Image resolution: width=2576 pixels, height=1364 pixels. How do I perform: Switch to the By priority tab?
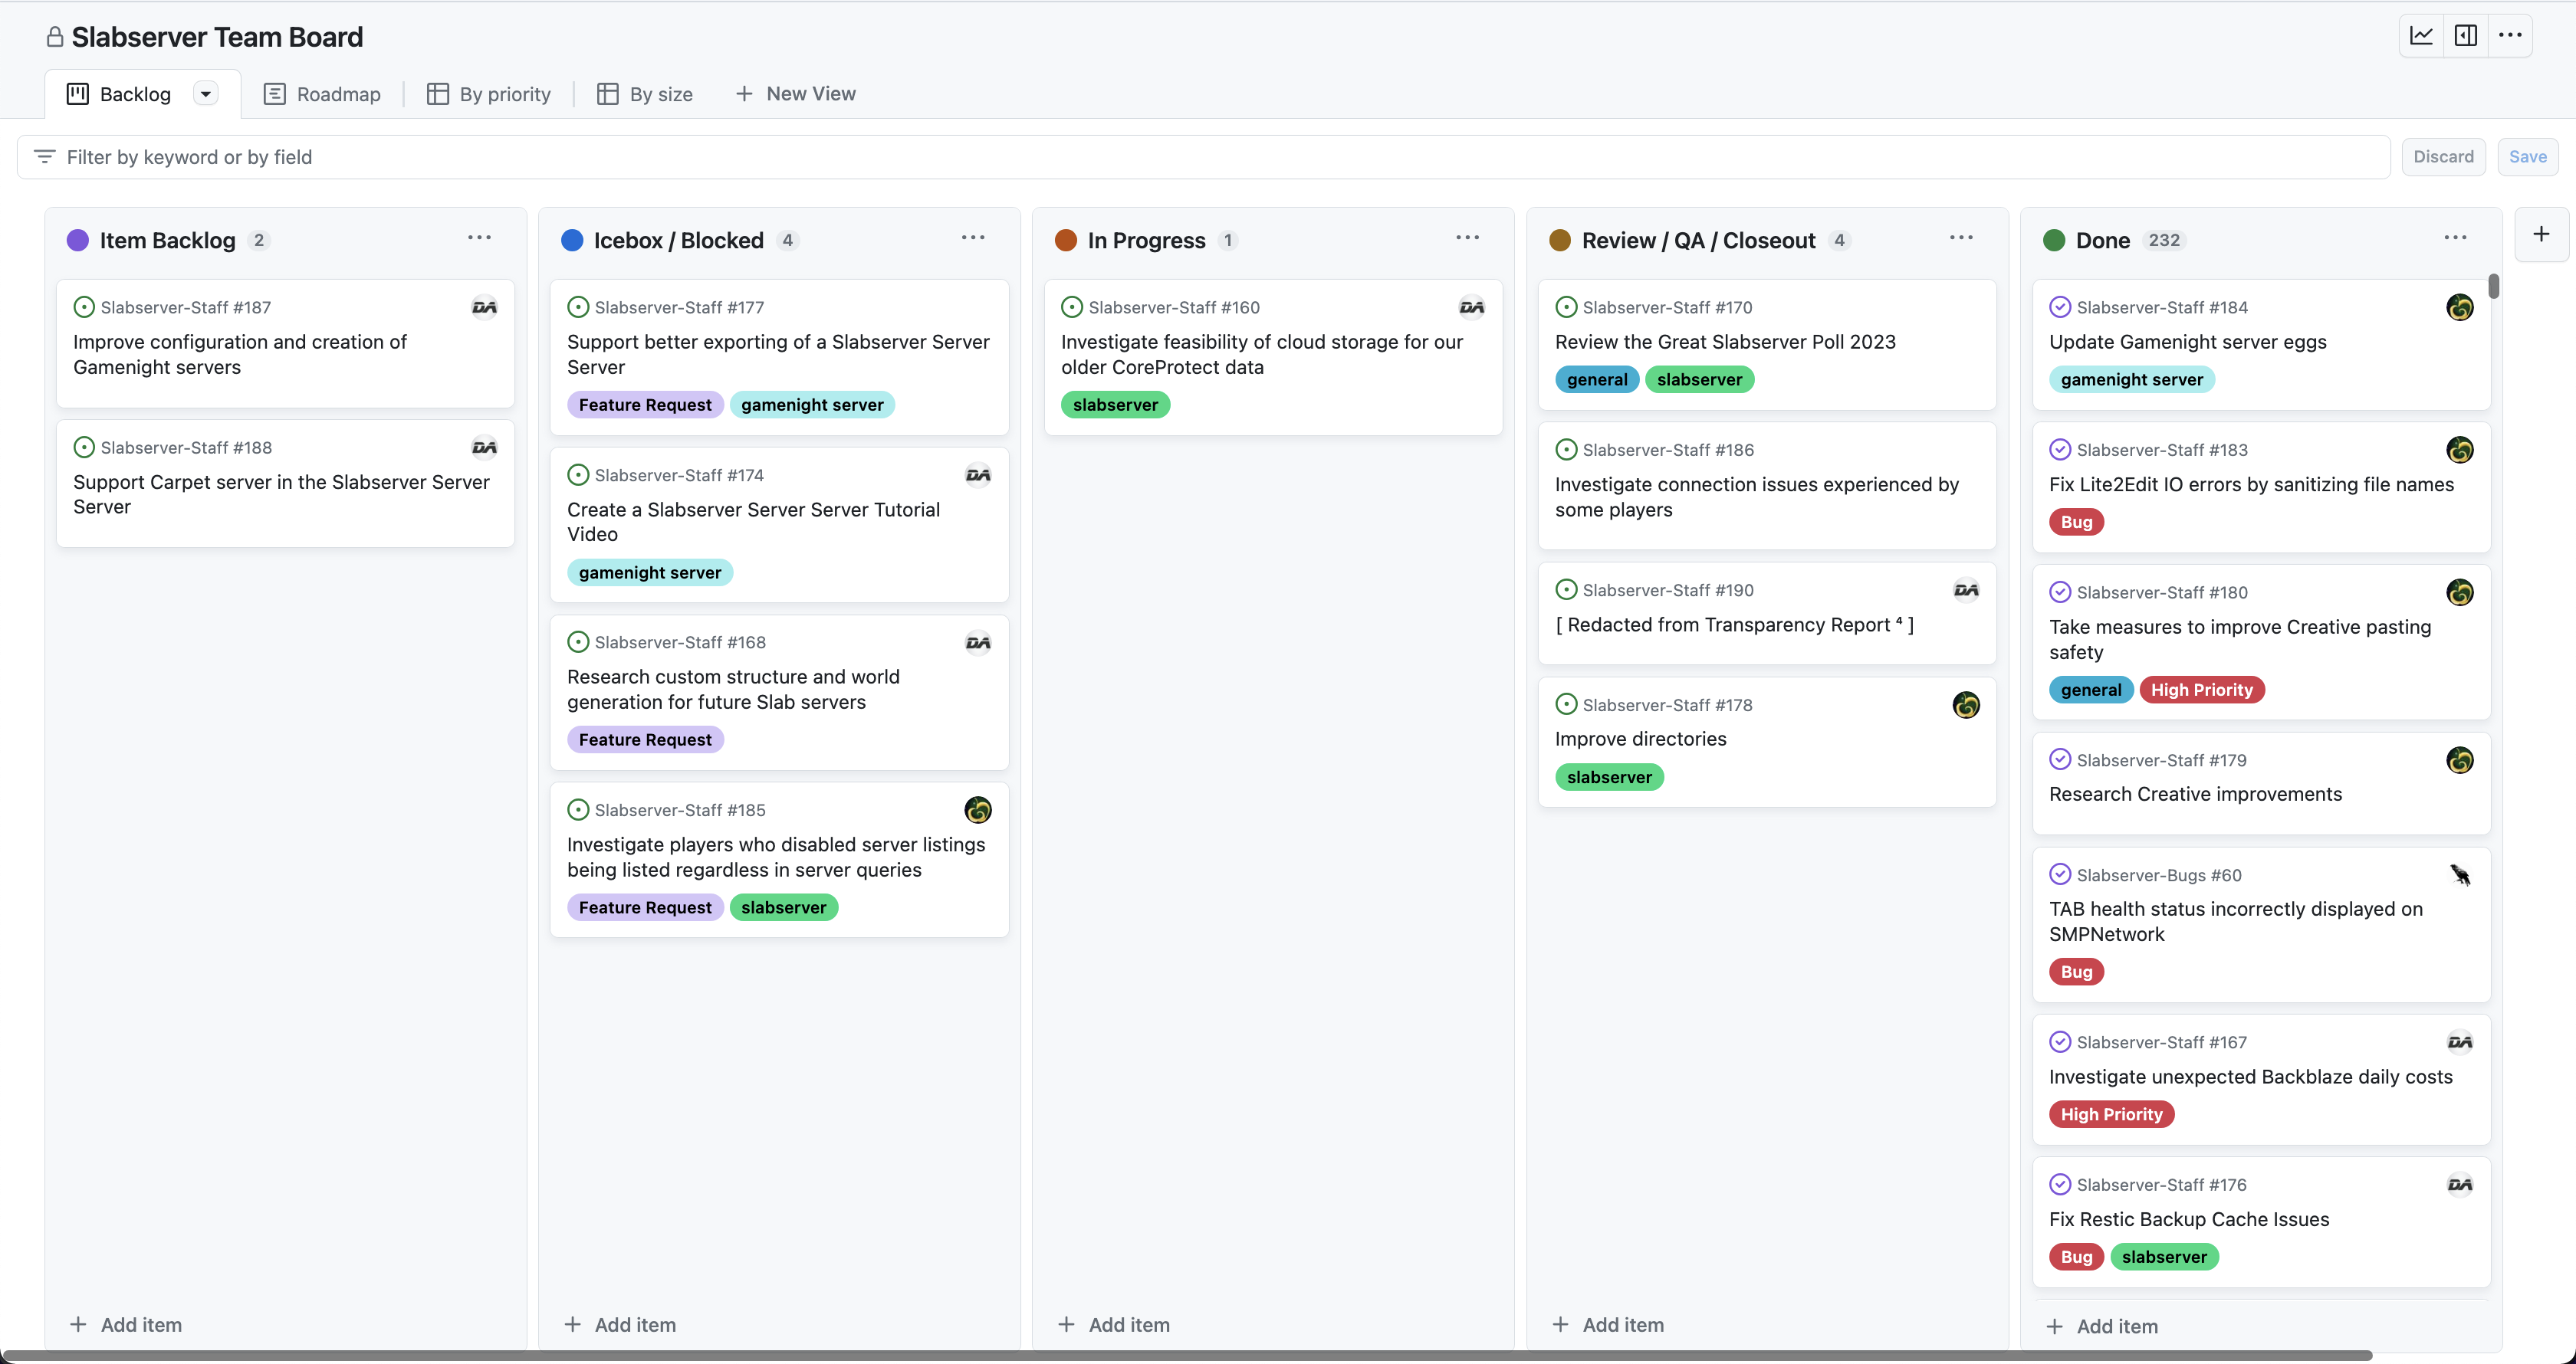coord(489,94)
